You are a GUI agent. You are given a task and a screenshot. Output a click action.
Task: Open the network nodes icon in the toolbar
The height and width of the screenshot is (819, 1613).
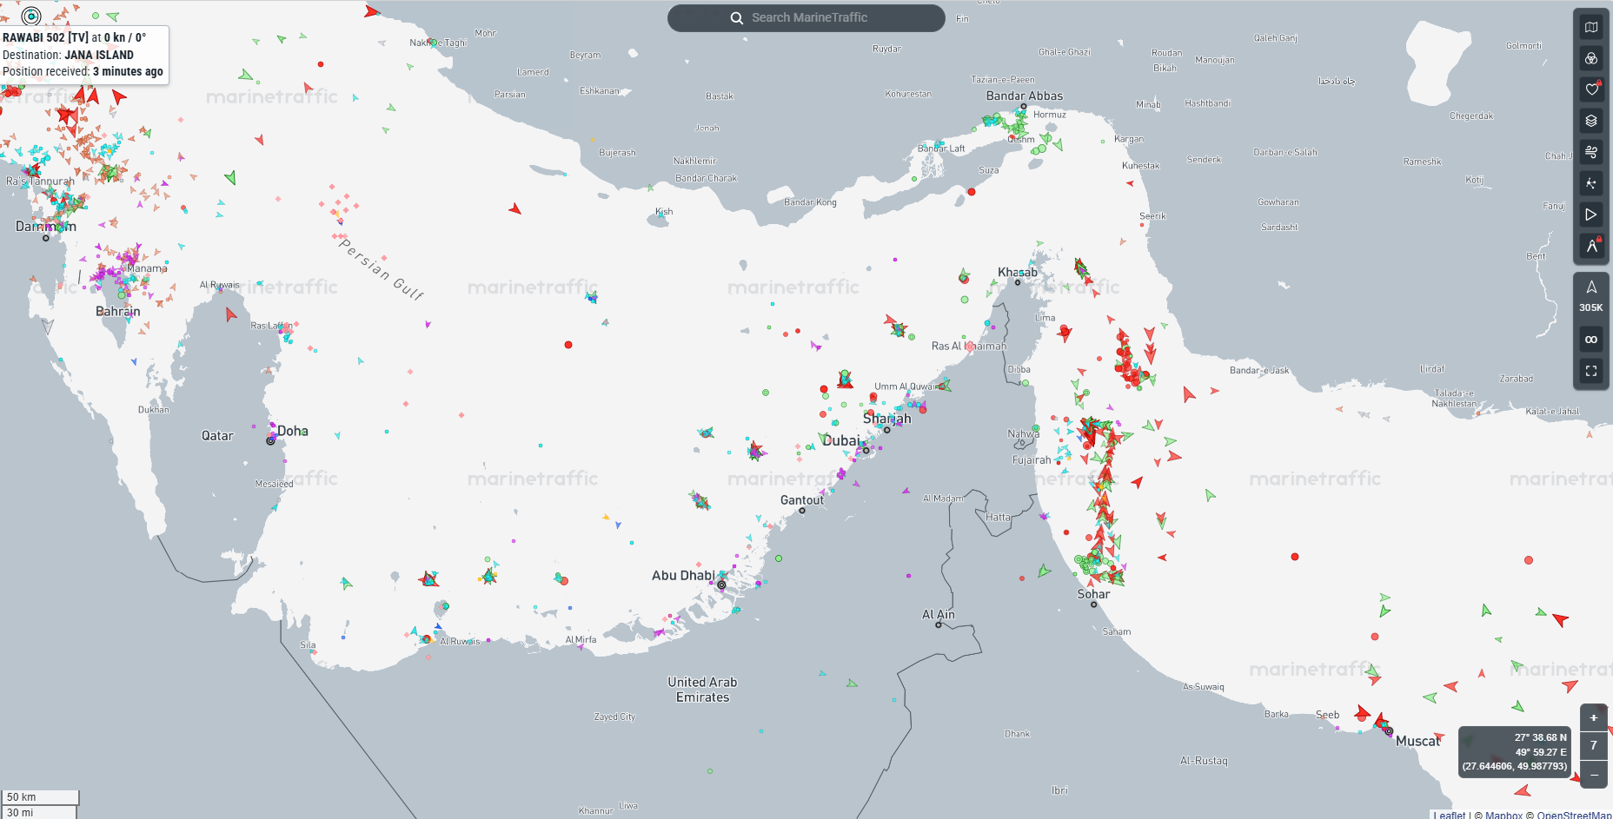(1591, 183)
